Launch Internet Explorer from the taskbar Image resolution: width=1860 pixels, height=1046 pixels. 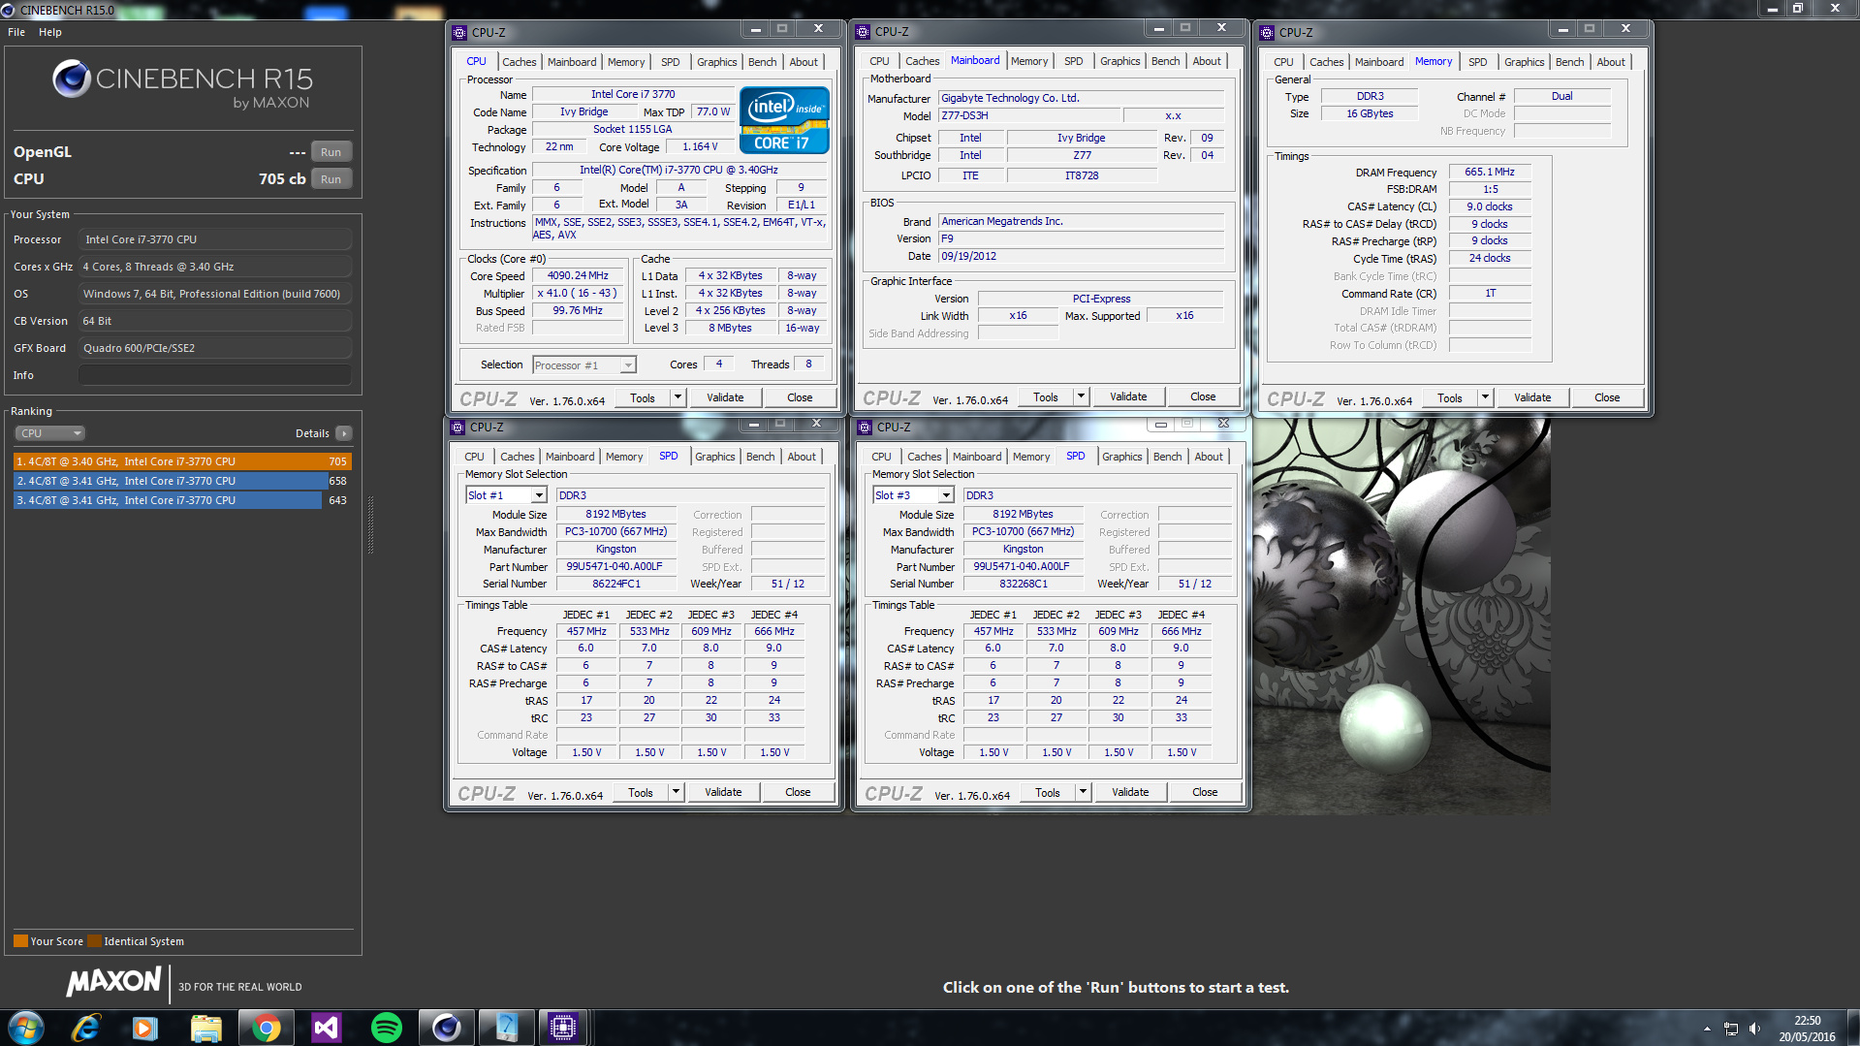click(x=86, y=1028)
